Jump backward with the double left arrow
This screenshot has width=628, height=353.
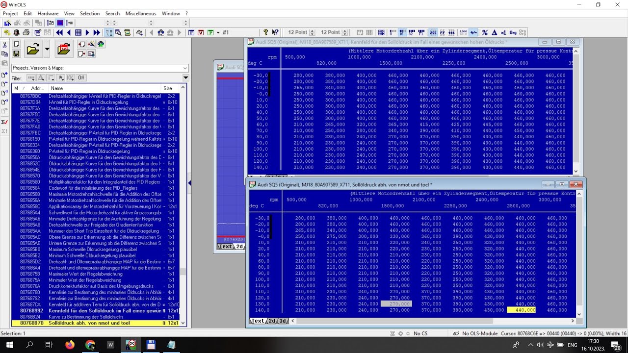(59, 32)
